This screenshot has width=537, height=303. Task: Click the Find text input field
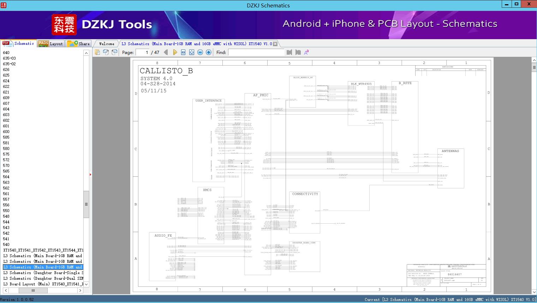256,52
